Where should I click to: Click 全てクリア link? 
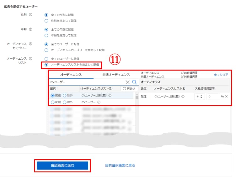point(221,75)
